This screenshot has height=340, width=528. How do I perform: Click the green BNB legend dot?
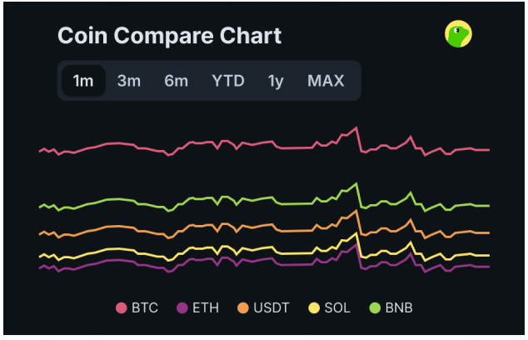[375, 308]
